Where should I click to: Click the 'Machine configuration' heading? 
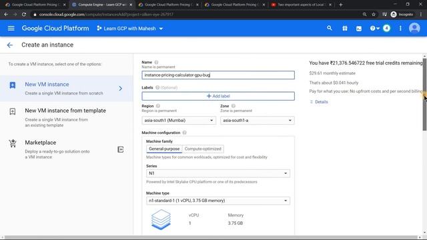pyautogui.click(x=161, y=133)
